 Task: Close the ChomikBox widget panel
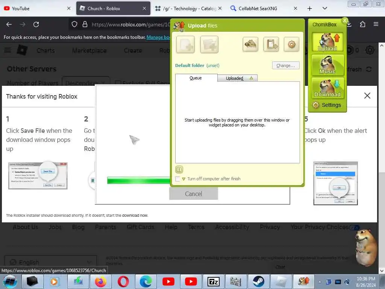(345, 20)
